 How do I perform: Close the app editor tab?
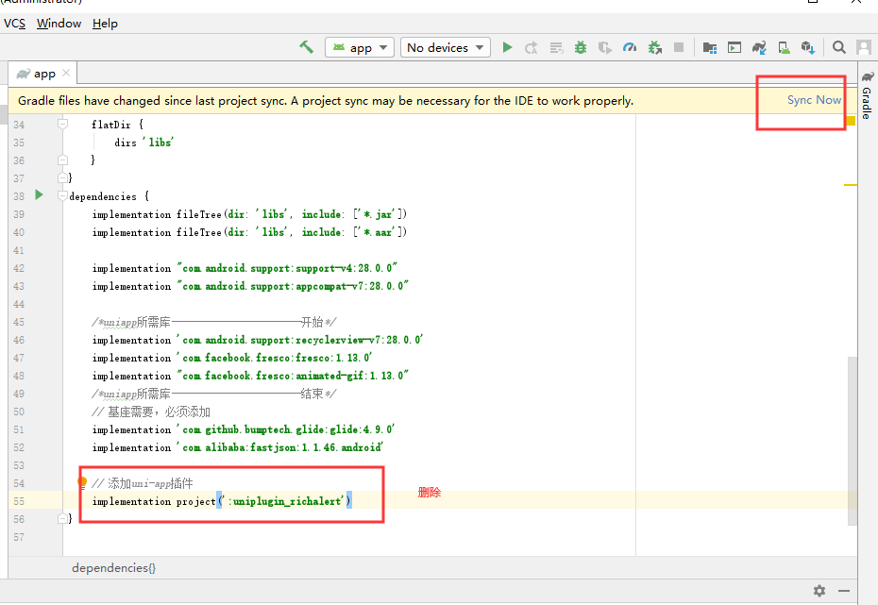66,73
